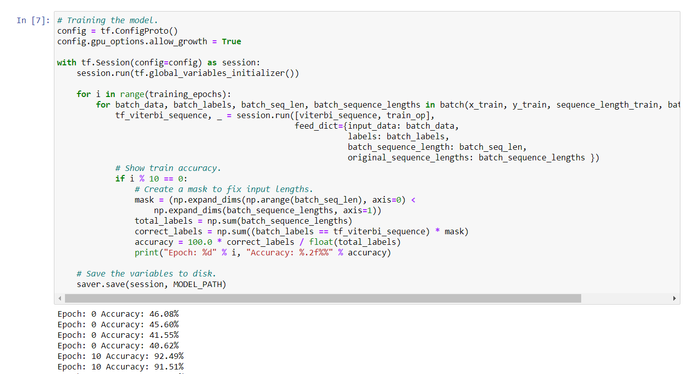The image size is (692, 374).
Task: Click the 'True' keyword on the allow_growth line
Action: [x=231, y=42]
